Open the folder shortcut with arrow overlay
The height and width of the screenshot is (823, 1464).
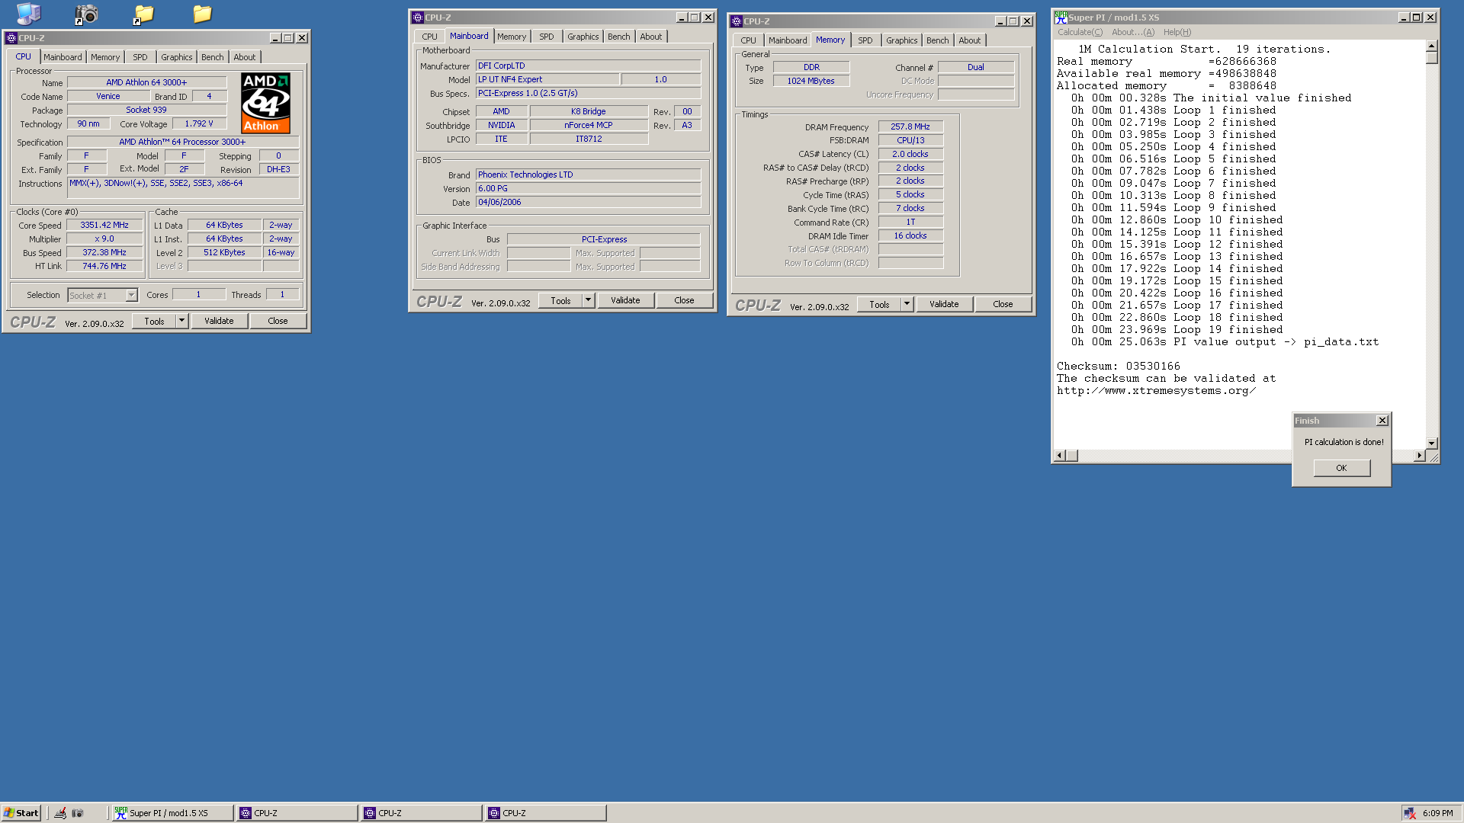[x=143, y=14]
